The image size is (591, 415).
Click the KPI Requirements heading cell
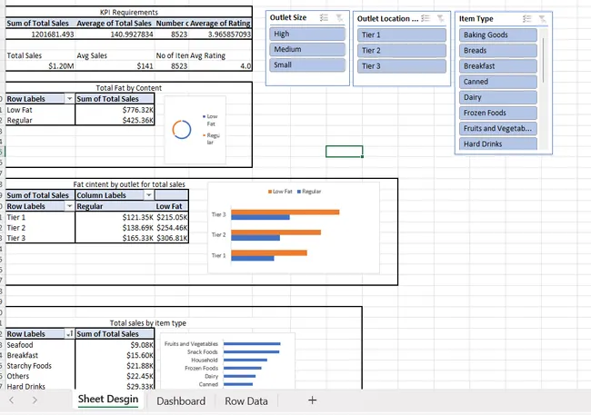click(x=128, y=13)
